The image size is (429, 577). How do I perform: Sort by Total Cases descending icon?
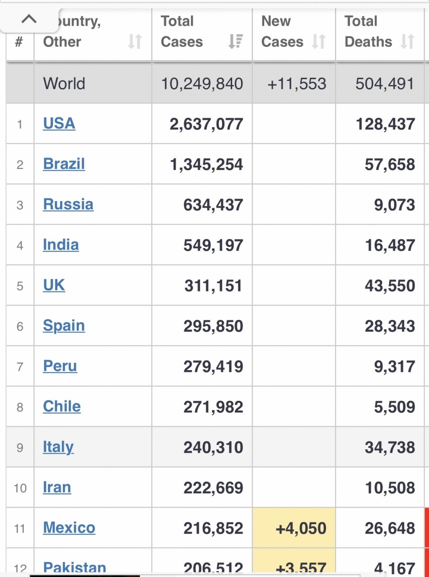(x=235, y=42)
